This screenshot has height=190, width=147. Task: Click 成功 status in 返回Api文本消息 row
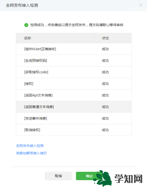pyautogui.click(x=105, y=95)
